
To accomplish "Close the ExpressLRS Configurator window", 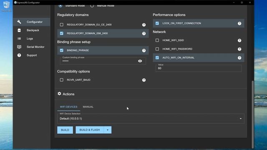I will tap(250, 2).
